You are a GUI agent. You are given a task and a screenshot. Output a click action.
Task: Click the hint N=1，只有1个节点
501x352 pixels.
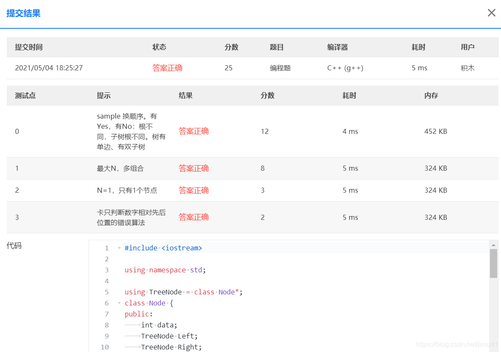point(127,191)
